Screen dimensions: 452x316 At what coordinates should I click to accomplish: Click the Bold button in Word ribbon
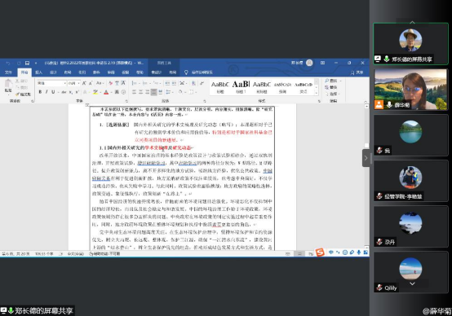(40, 92)
